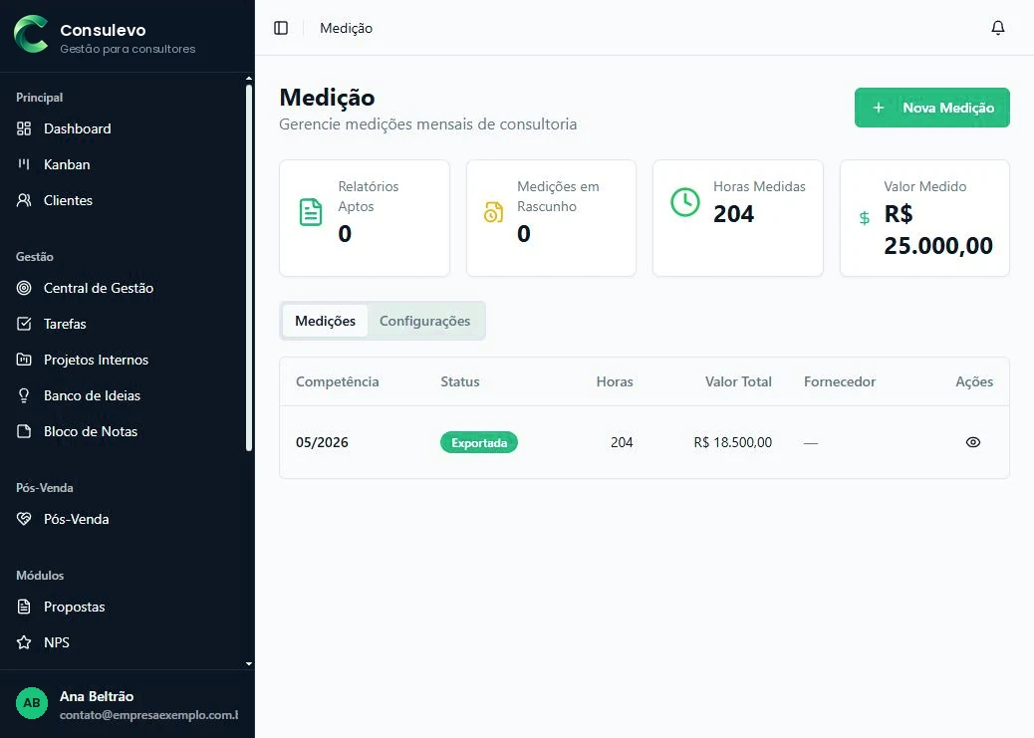This screenshot has height=738, width=1034.
Task: Click the 204 hours table cell
Action: [622, 442]
